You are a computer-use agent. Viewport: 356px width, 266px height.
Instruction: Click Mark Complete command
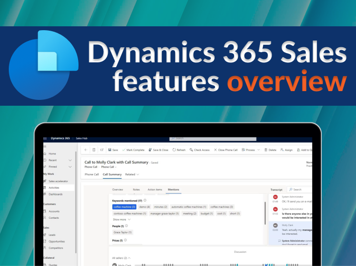133,150
